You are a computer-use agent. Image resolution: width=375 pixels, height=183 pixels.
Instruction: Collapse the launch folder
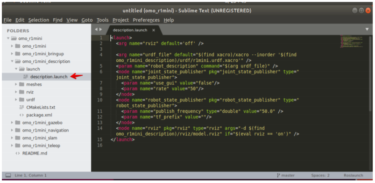coord(16,69)
